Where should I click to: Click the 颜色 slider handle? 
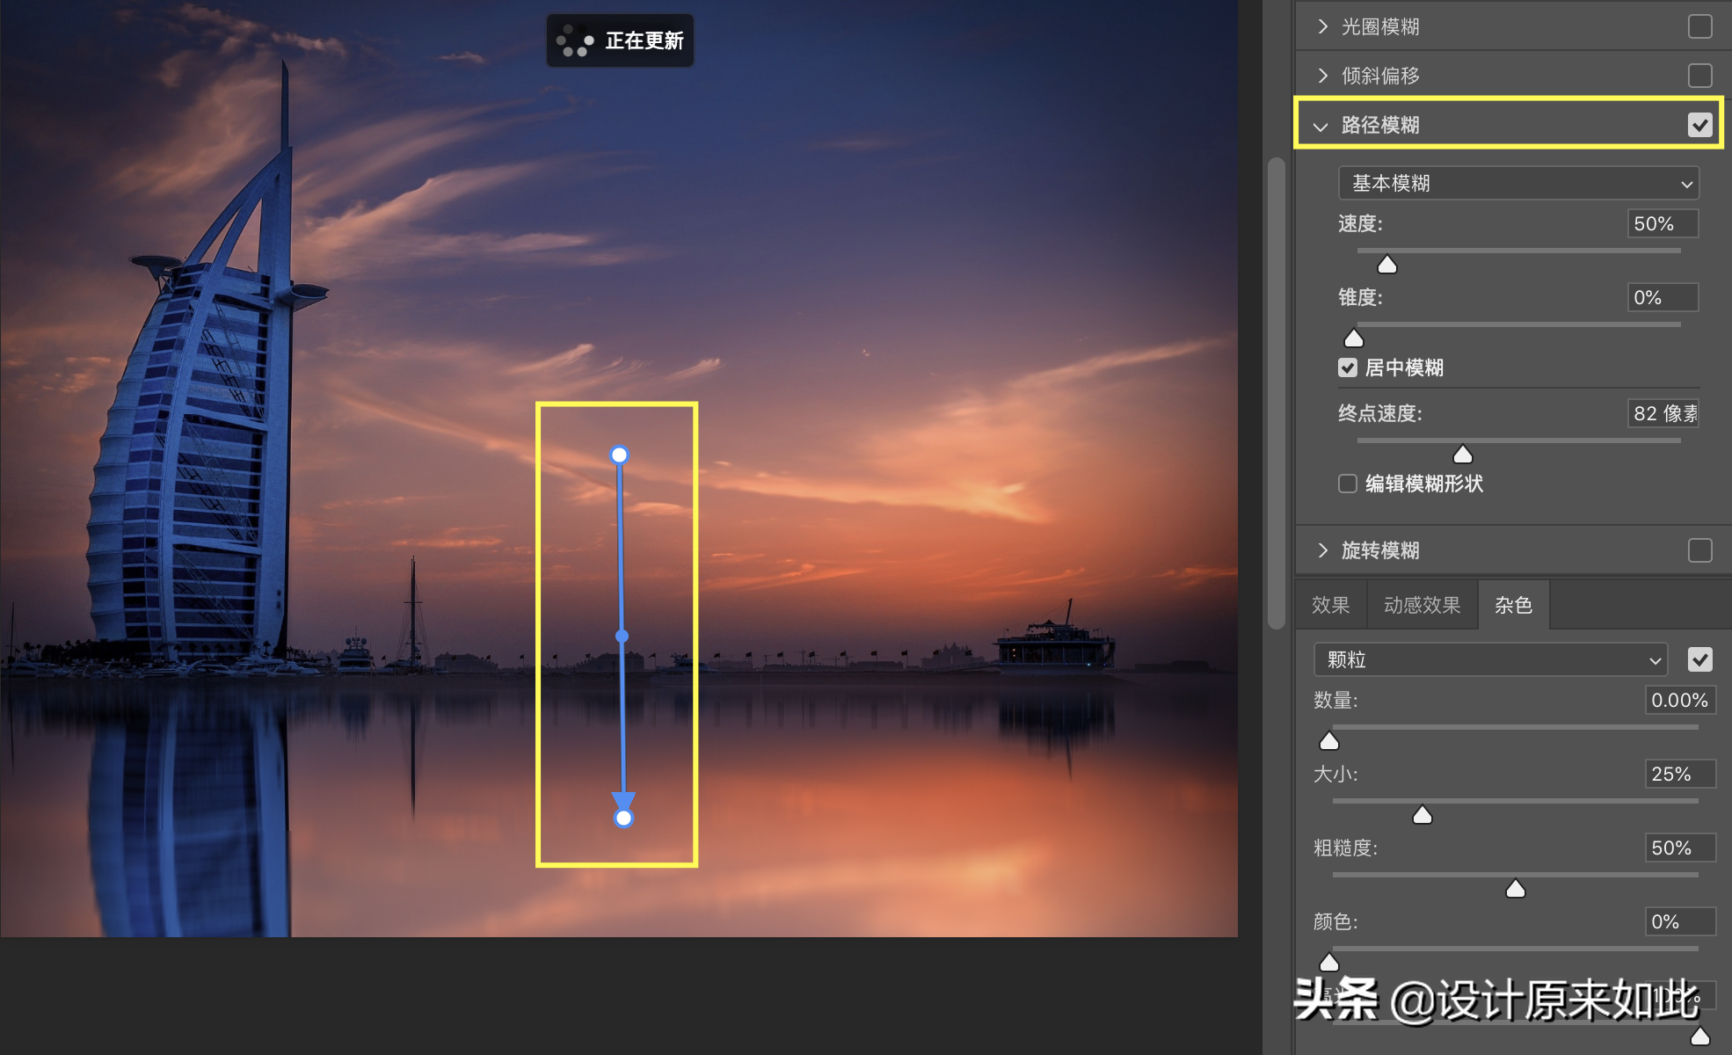(x=1329, y=963)
